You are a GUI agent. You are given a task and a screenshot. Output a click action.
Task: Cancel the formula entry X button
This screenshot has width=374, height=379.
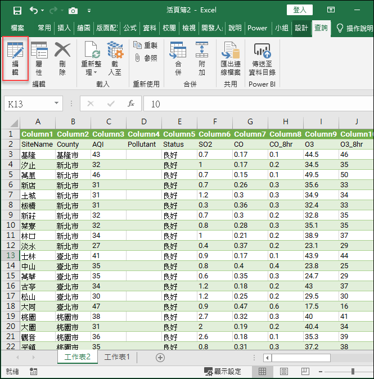[91, 103]
